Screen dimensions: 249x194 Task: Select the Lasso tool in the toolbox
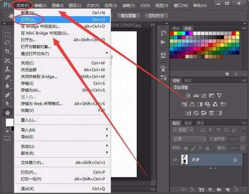pos(7,43)
